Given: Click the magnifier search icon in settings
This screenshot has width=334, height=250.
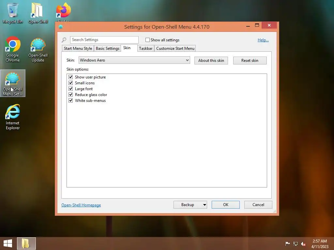Looking at the screenshot, I should point(64,40).
